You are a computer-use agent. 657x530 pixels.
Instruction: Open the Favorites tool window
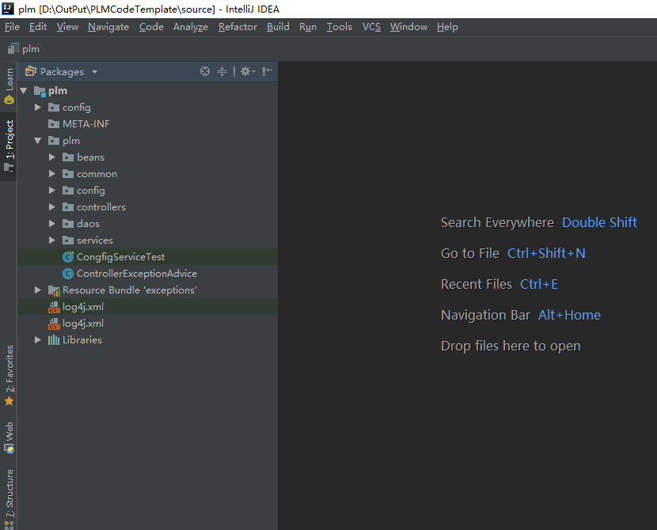(x=9, y=375)
